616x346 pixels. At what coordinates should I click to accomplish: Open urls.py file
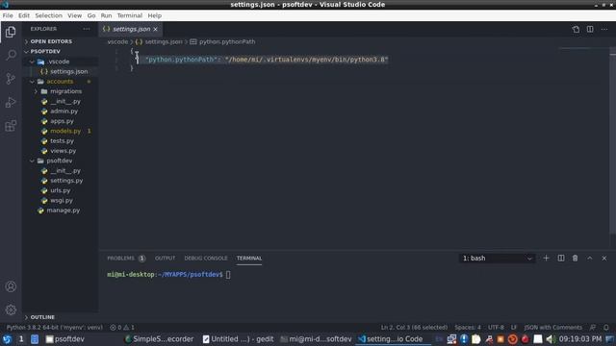click(60, 190)
